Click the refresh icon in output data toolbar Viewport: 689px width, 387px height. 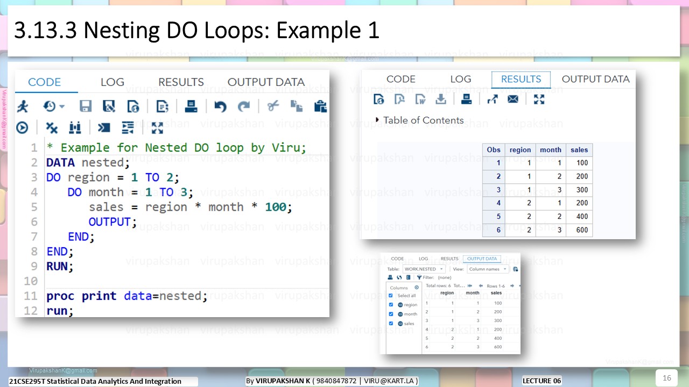pyautogui.click(x=399, y=277)
